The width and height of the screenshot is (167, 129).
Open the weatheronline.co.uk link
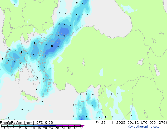click(x=145, y=127)
